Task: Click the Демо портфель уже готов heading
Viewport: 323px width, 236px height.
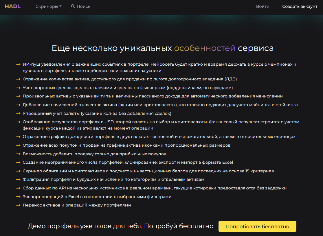Action: click(x=121, y=226)
